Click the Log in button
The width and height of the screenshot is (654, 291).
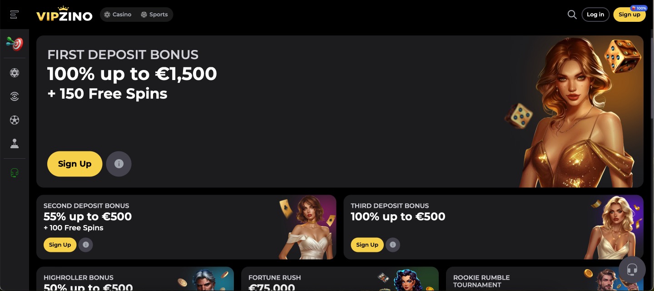click(595, 15)
